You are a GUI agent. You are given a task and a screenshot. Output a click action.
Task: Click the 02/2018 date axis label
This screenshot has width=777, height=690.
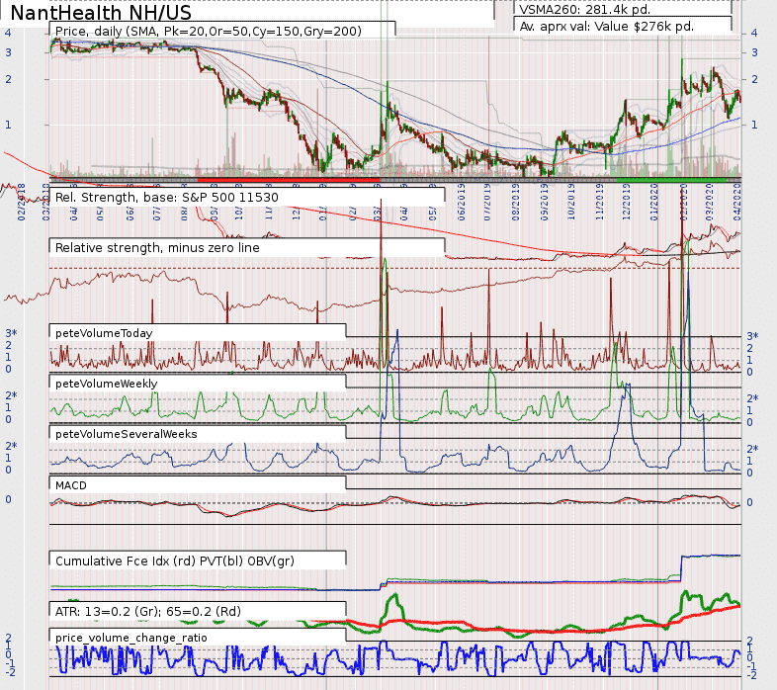[x=22, y=202]
